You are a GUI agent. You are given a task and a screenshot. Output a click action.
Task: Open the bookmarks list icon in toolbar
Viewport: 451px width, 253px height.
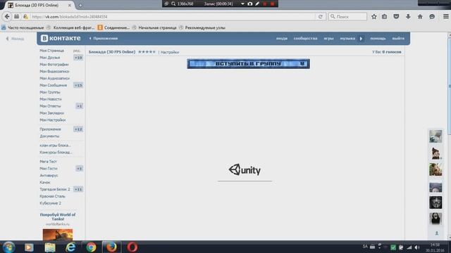[x=385, y=17]
